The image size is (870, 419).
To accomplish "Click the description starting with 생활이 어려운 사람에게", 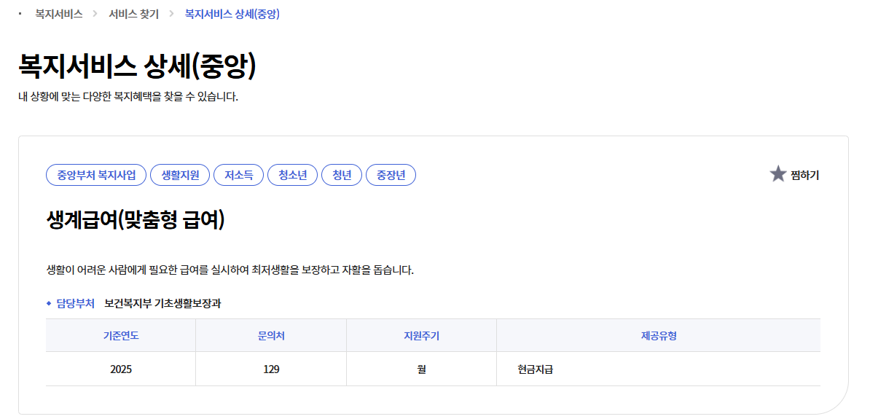I will click(x=230, y=271).
